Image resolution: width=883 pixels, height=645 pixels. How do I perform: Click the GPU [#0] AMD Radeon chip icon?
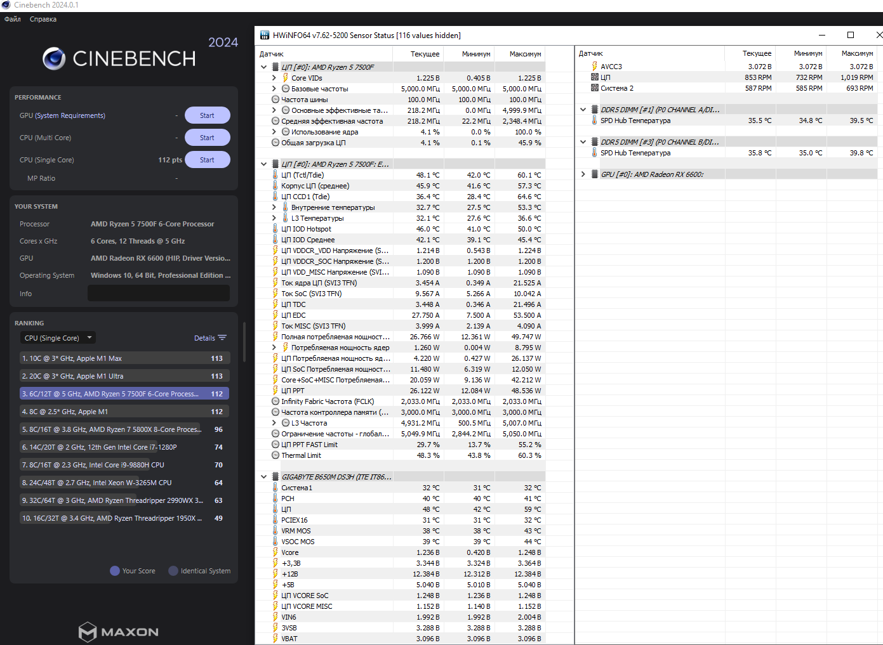[595, 174]
